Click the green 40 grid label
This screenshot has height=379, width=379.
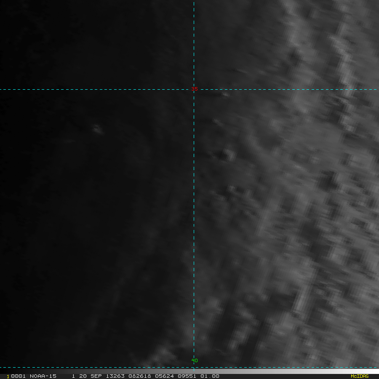click(x=194, y=360)
